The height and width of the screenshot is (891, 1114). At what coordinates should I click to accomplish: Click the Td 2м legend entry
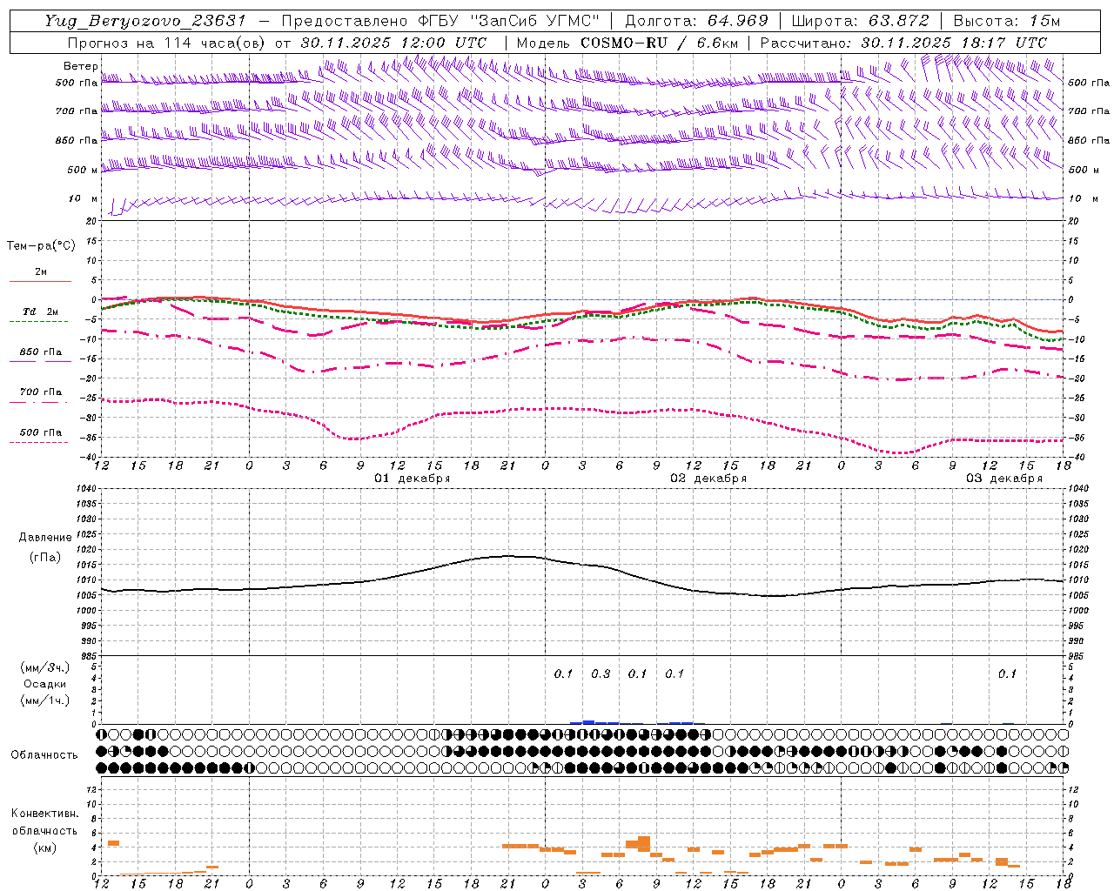(x=40, y=312)
